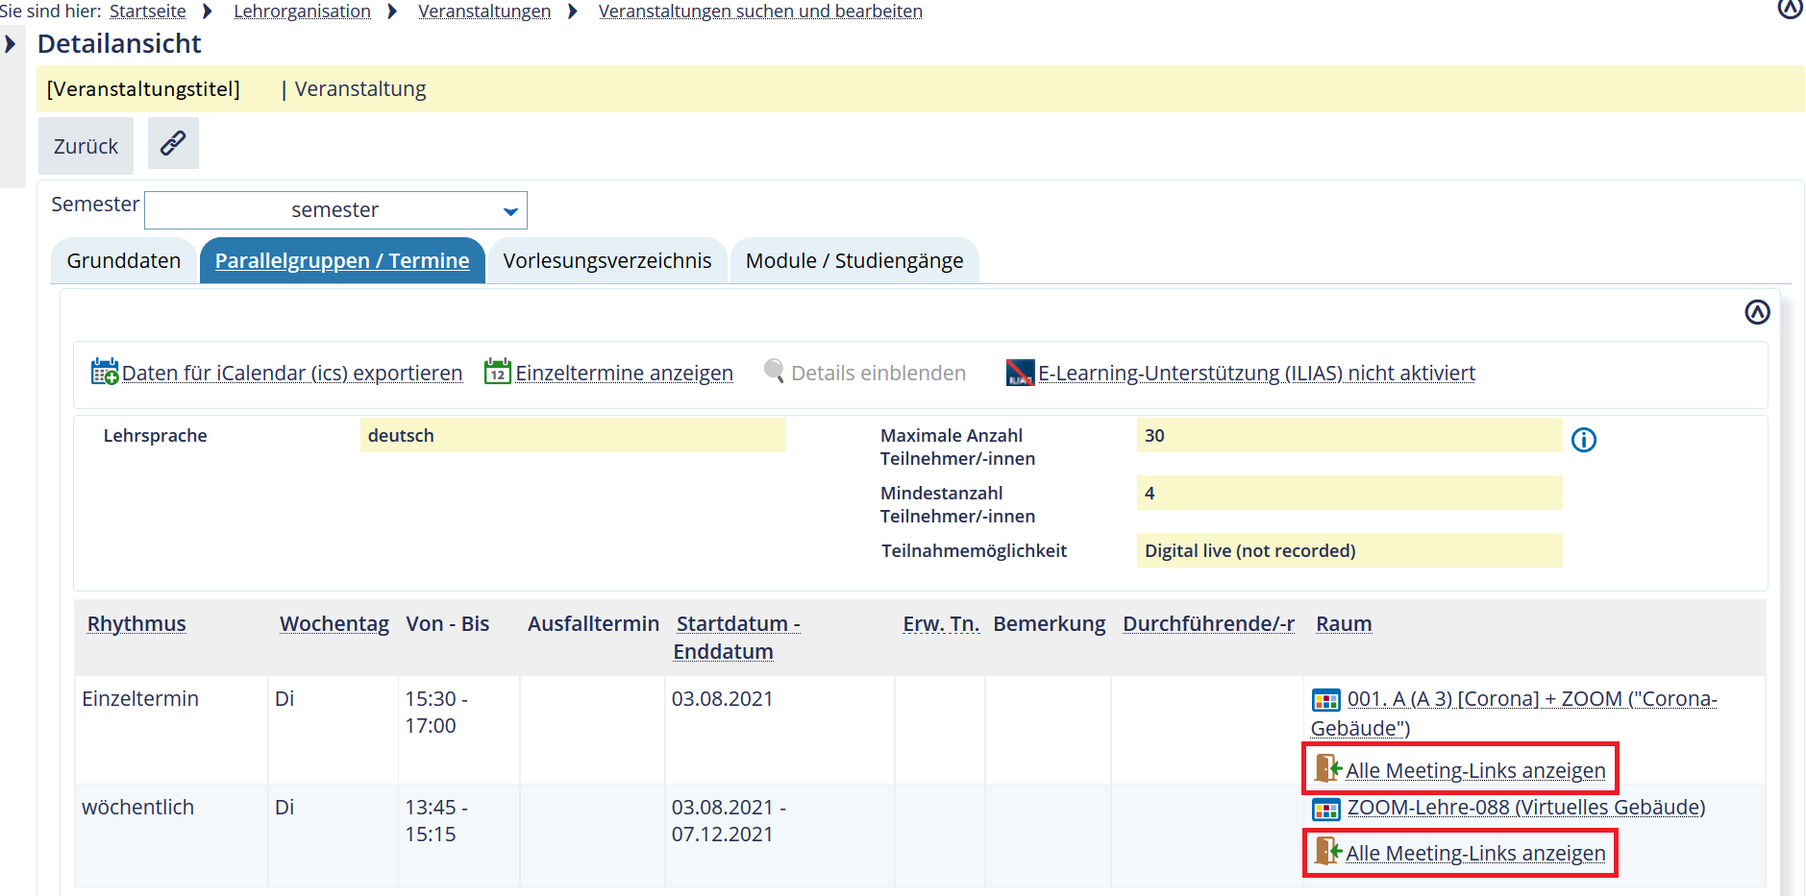Click the Digital live (not recorded) value
This screenshot has width=1806, height=896.
tap(1349, 550)
